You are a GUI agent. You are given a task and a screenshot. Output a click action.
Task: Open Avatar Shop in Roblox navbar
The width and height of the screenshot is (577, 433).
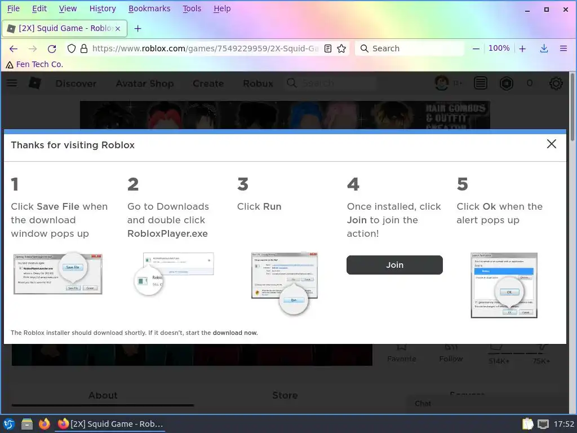pyautogui.click(x=145, y=83)
